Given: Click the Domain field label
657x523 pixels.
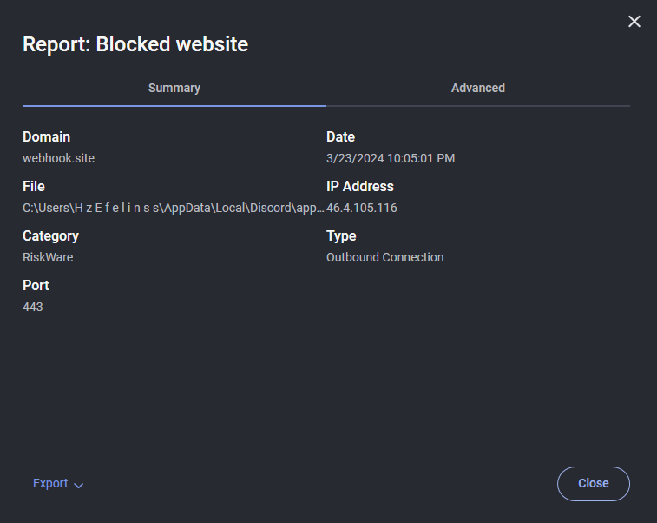Looking at the screenshot, I should (x=47, y=136).
